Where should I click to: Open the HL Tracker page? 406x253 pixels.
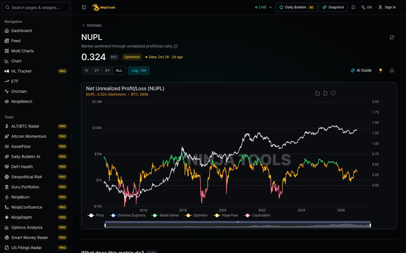click(36, 71)
